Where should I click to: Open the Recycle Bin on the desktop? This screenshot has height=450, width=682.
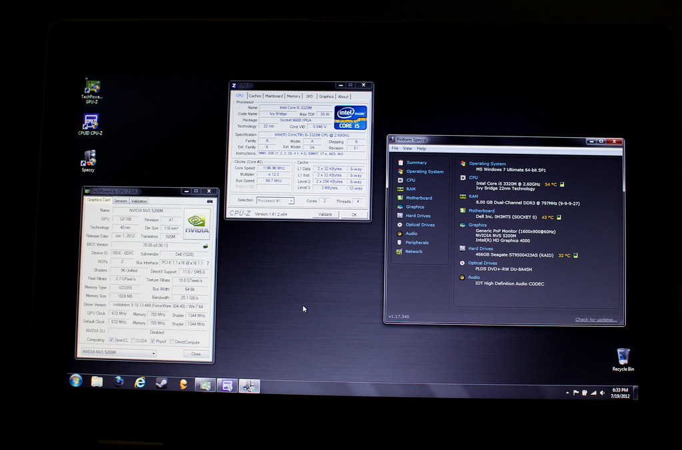pyautogui.click(x=623, y=359)
